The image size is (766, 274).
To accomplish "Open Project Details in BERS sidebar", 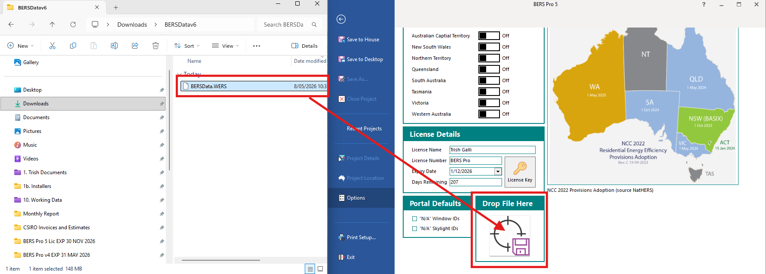I will (359, 158).
